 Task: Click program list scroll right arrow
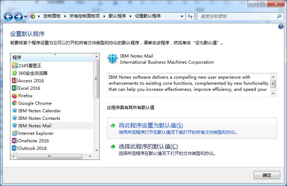tap(90, 156)
